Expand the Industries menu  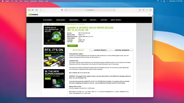74,20
